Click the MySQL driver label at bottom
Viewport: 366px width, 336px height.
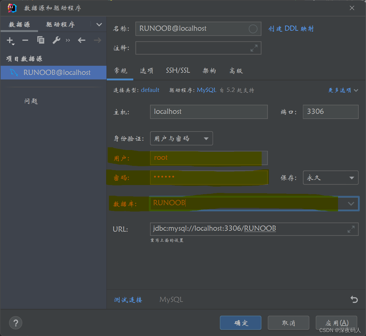171,299
